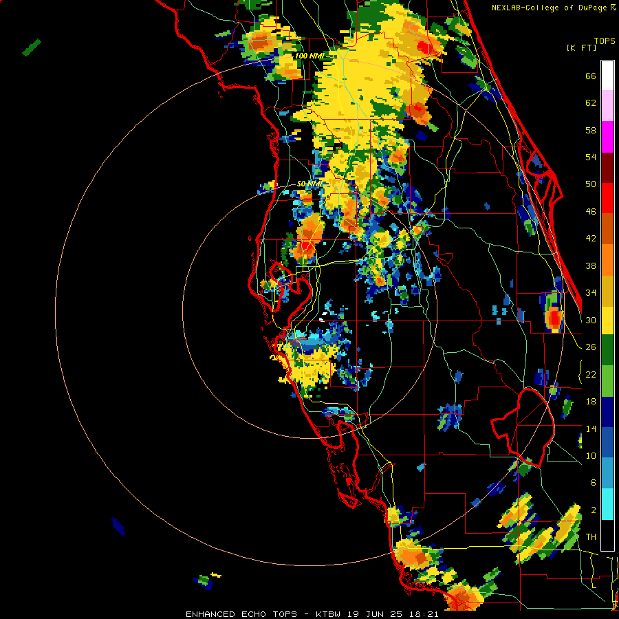The image size is (619, 619).
Task: Select the cyan legend swatch near 2
Action: 607,504
